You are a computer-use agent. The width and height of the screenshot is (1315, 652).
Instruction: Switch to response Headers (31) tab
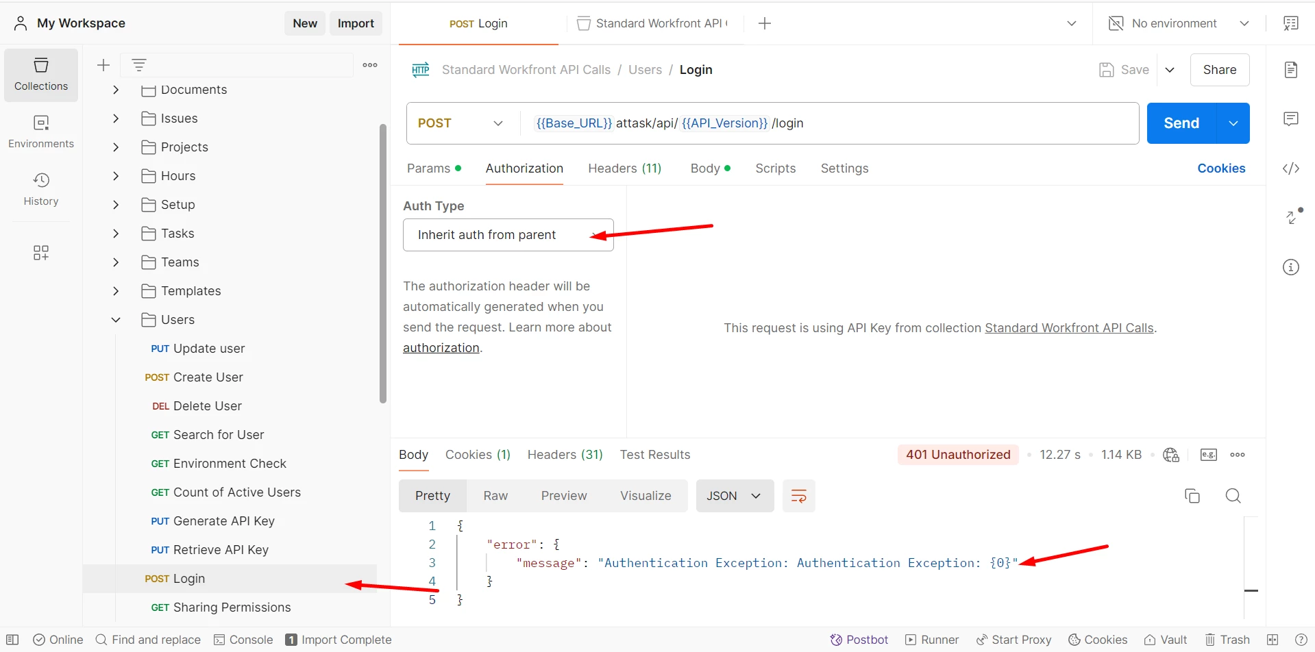tap(565, 455)
